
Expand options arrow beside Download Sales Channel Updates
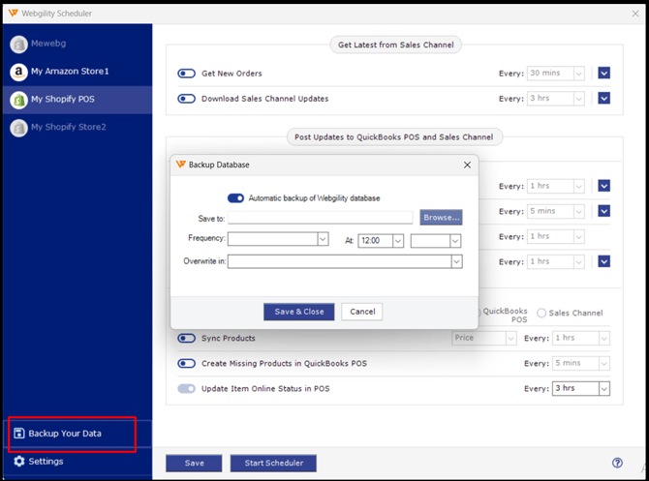[x=603, y=98]
